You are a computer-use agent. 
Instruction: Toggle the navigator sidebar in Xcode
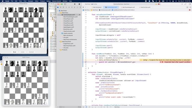point(65,4)
